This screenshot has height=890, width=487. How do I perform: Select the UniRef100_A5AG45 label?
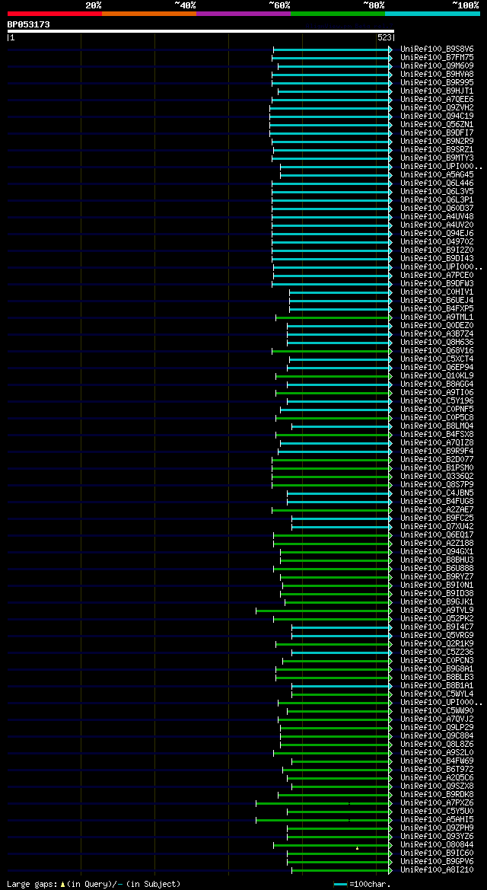(437, 175)
